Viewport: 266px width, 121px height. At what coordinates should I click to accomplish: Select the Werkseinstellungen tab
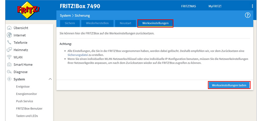tap(155, 23)
